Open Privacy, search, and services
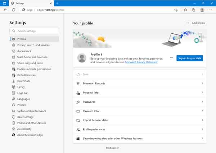The height and width of the screenshot is (153, 216). click(34, 45)
